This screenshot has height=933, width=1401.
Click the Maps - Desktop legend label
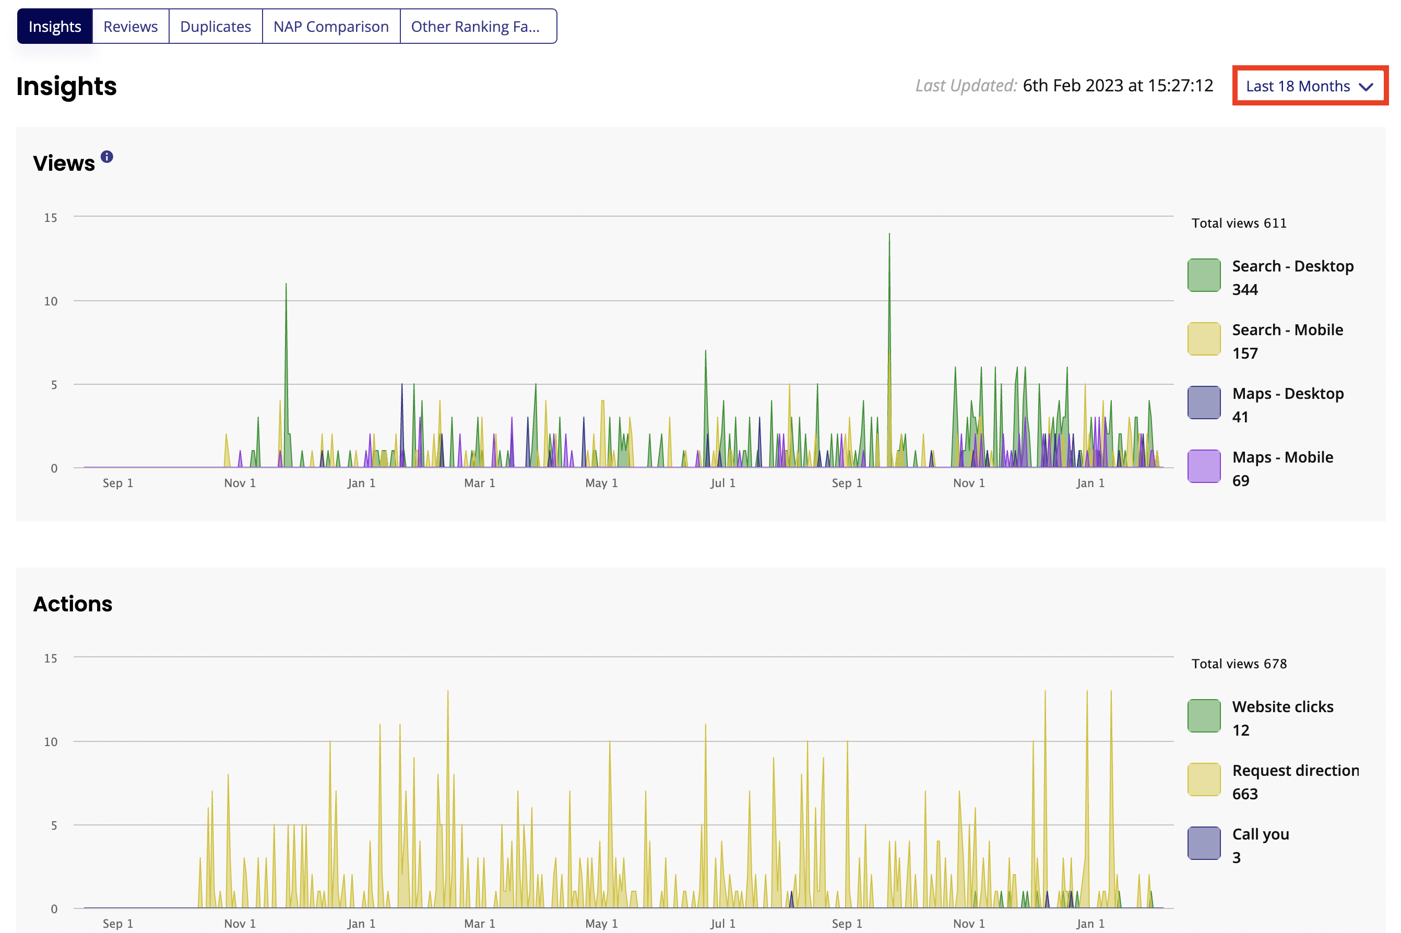click(1287, 393)
